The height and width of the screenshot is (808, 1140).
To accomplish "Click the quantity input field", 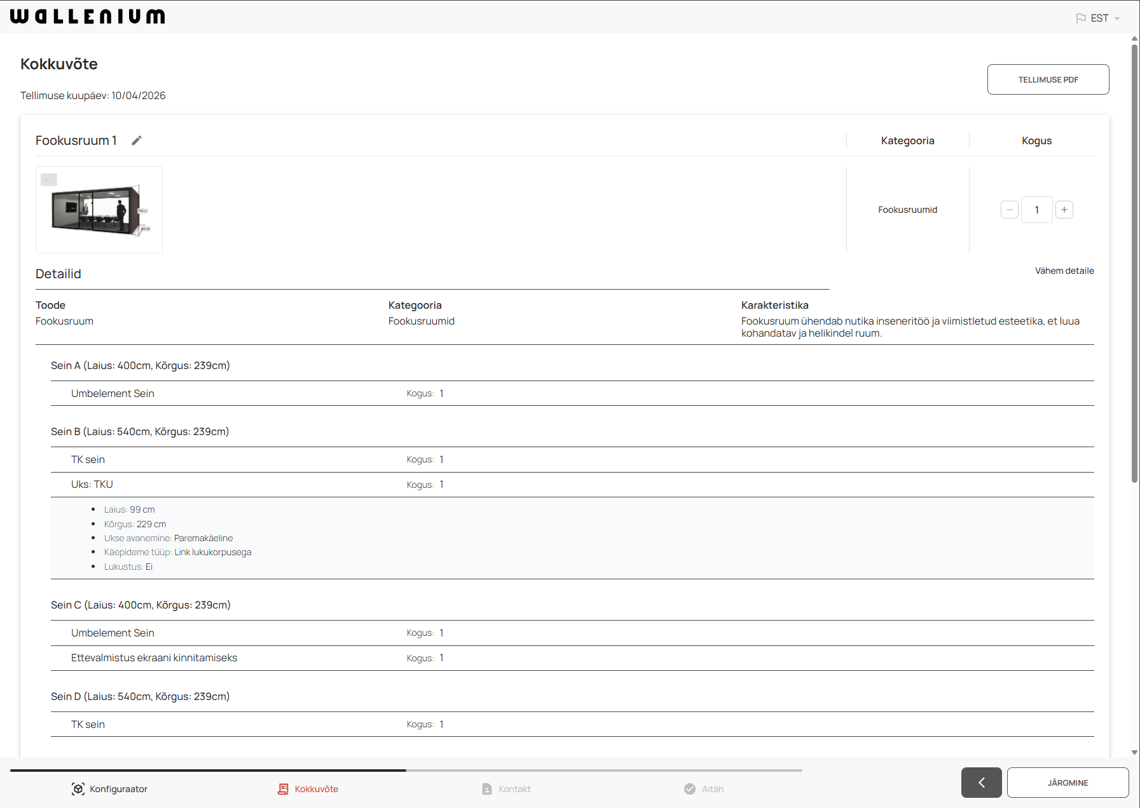I will click(x=1036, y=210).
